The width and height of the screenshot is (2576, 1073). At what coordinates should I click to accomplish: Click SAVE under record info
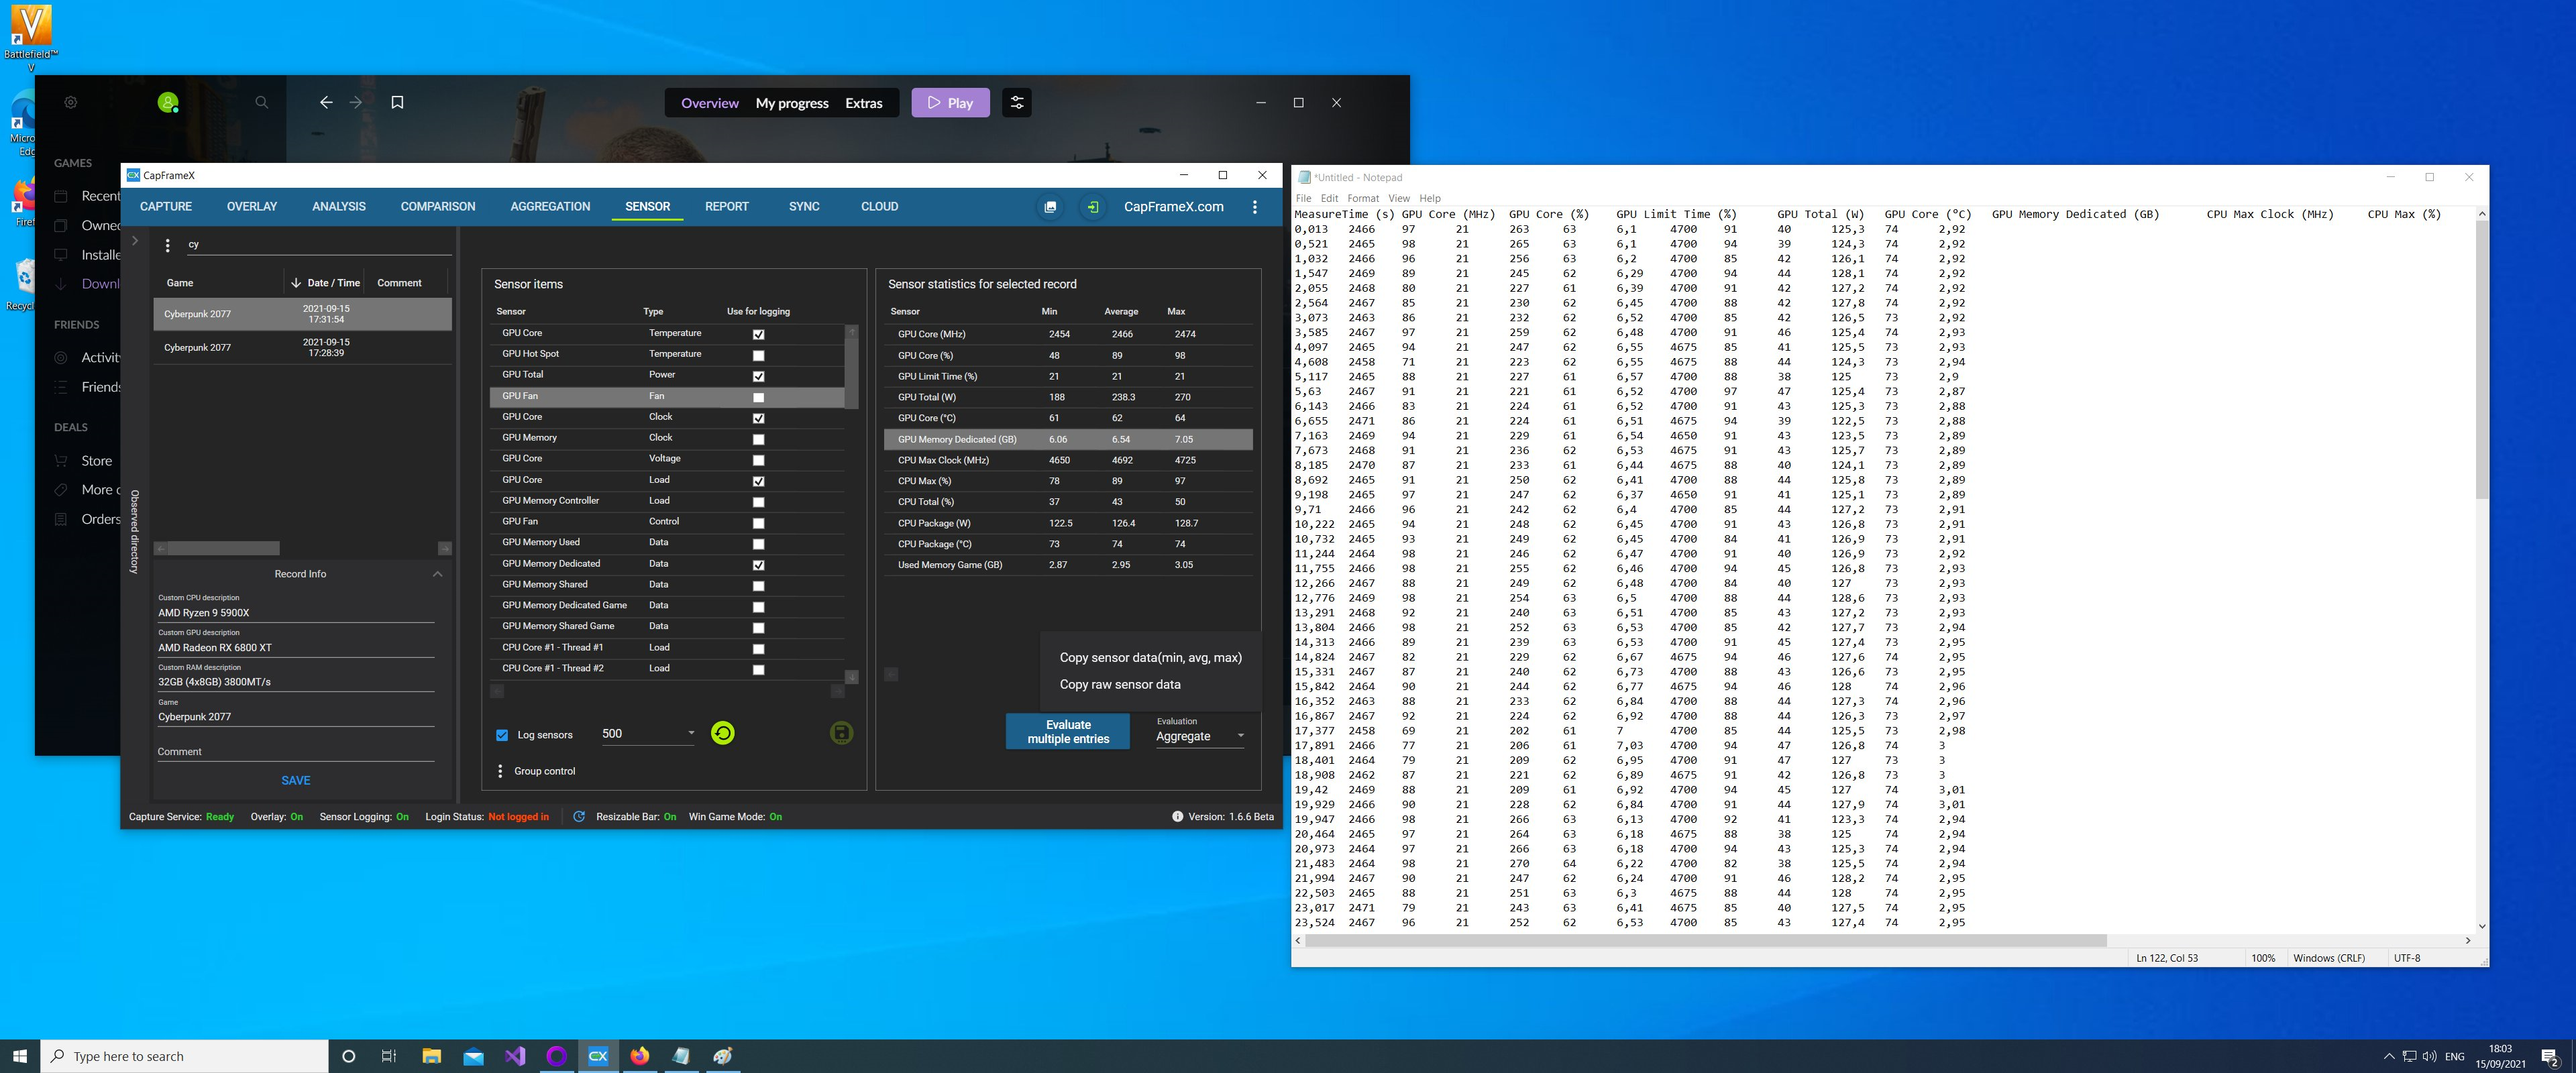(x=296, y=780)
